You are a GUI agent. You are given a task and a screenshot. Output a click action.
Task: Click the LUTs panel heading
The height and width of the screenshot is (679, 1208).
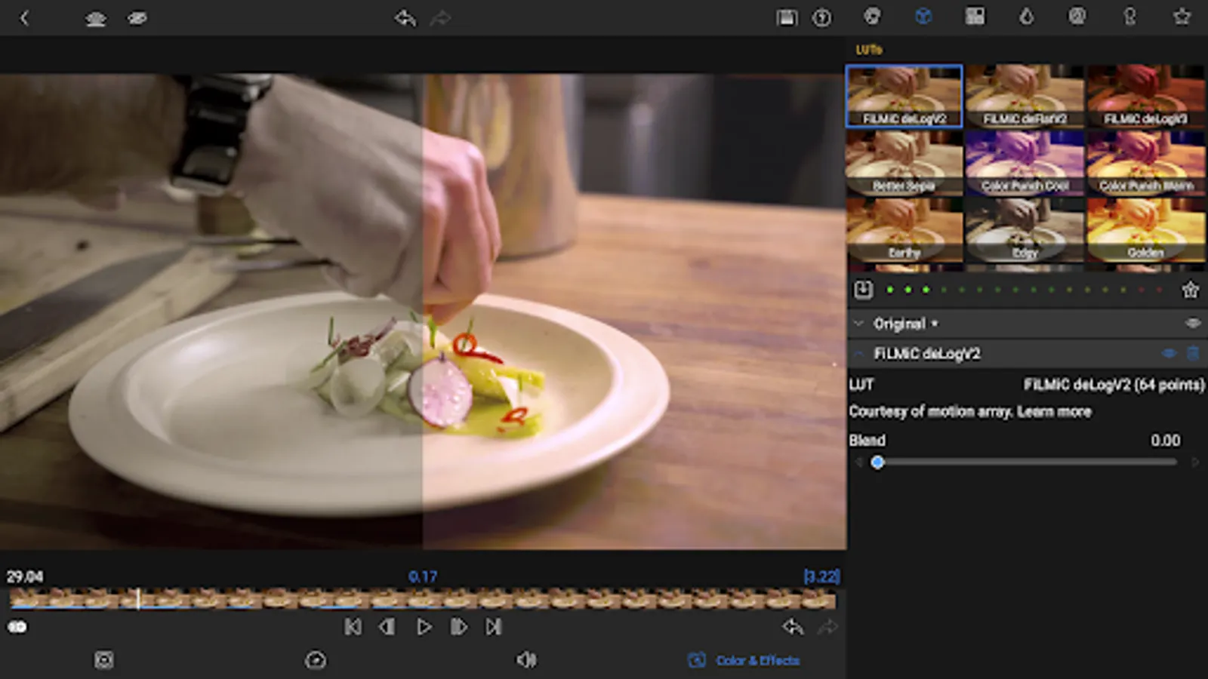869,50
